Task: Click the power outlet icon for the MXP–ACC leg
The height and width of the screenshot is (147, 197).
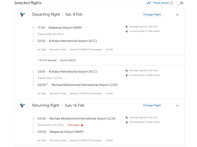Action: (127, 31)
